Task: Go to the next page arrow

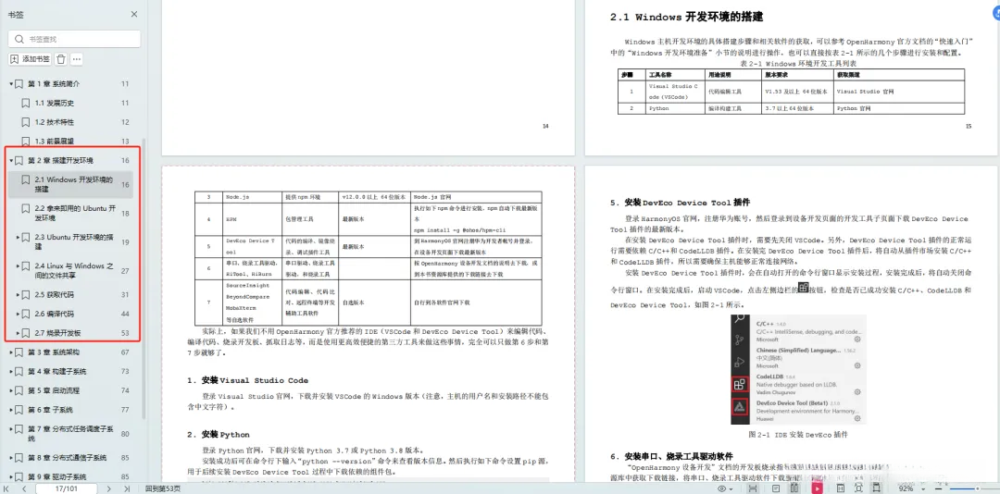Action: [x=109, y=488]
